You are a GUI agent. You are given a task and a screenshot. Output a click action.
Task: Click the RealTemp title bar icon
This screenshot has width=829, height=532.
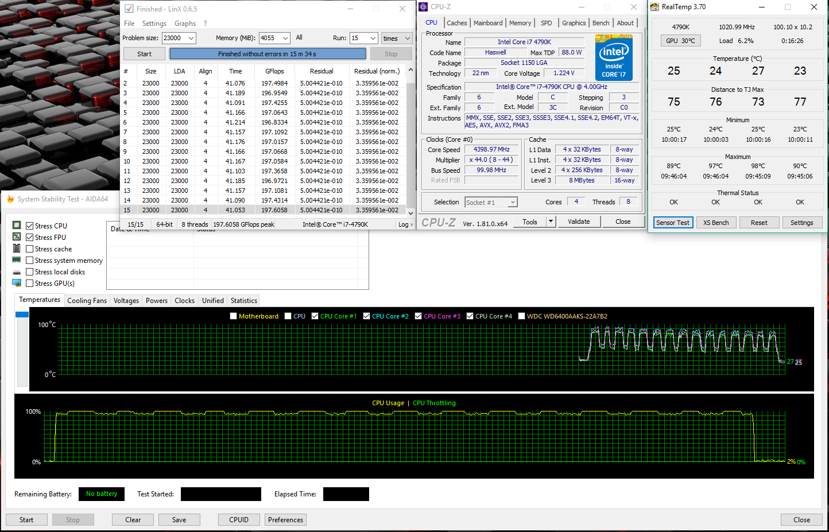(x=654, y=7)
